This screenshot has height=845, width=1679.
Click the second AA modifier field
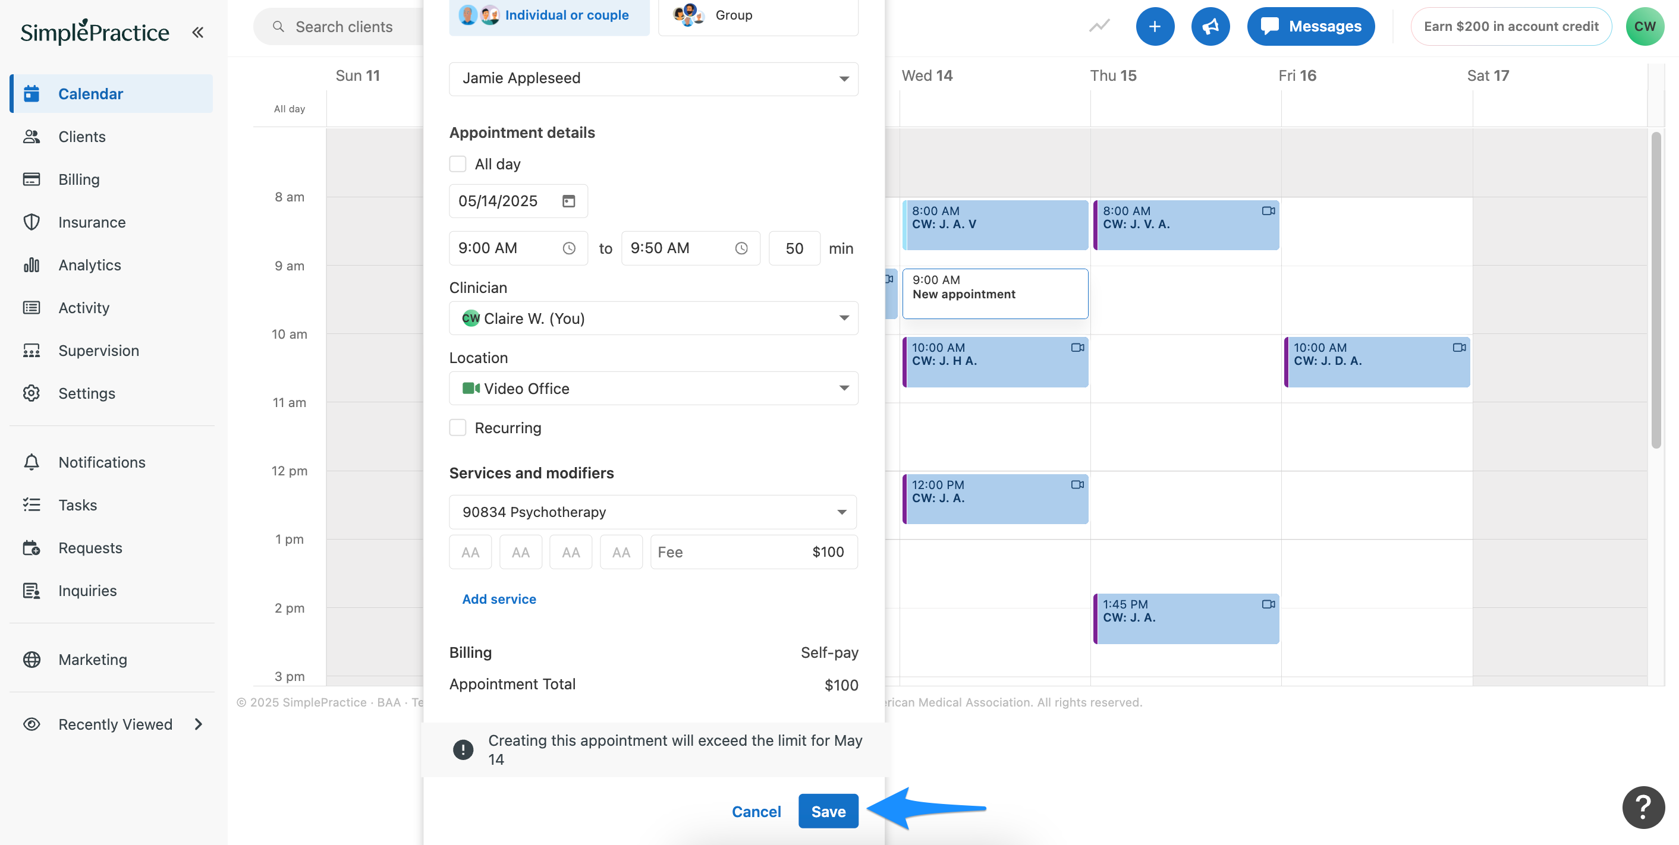click(520, 553)
